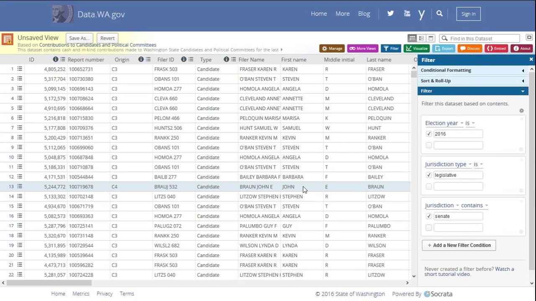
Task: Show info for the Filer ID column
Action: [x=183, y=59]
